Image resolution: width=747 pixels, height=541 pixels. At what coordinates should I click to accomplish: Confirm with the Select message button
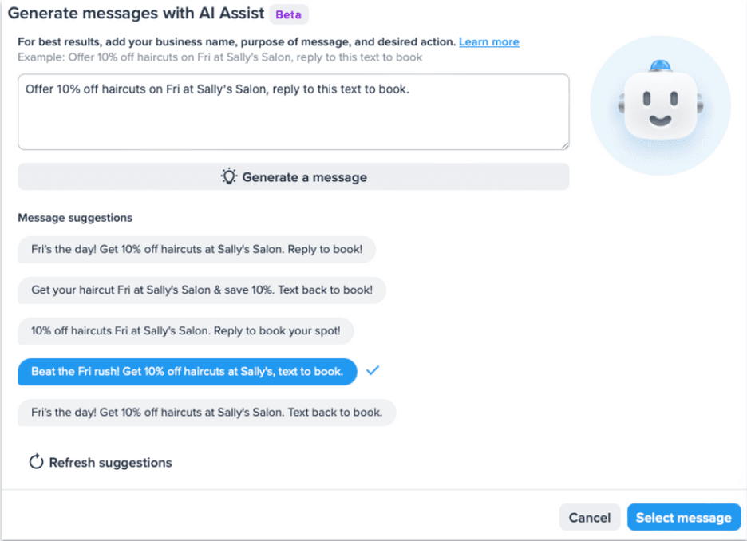pos(683,518)
